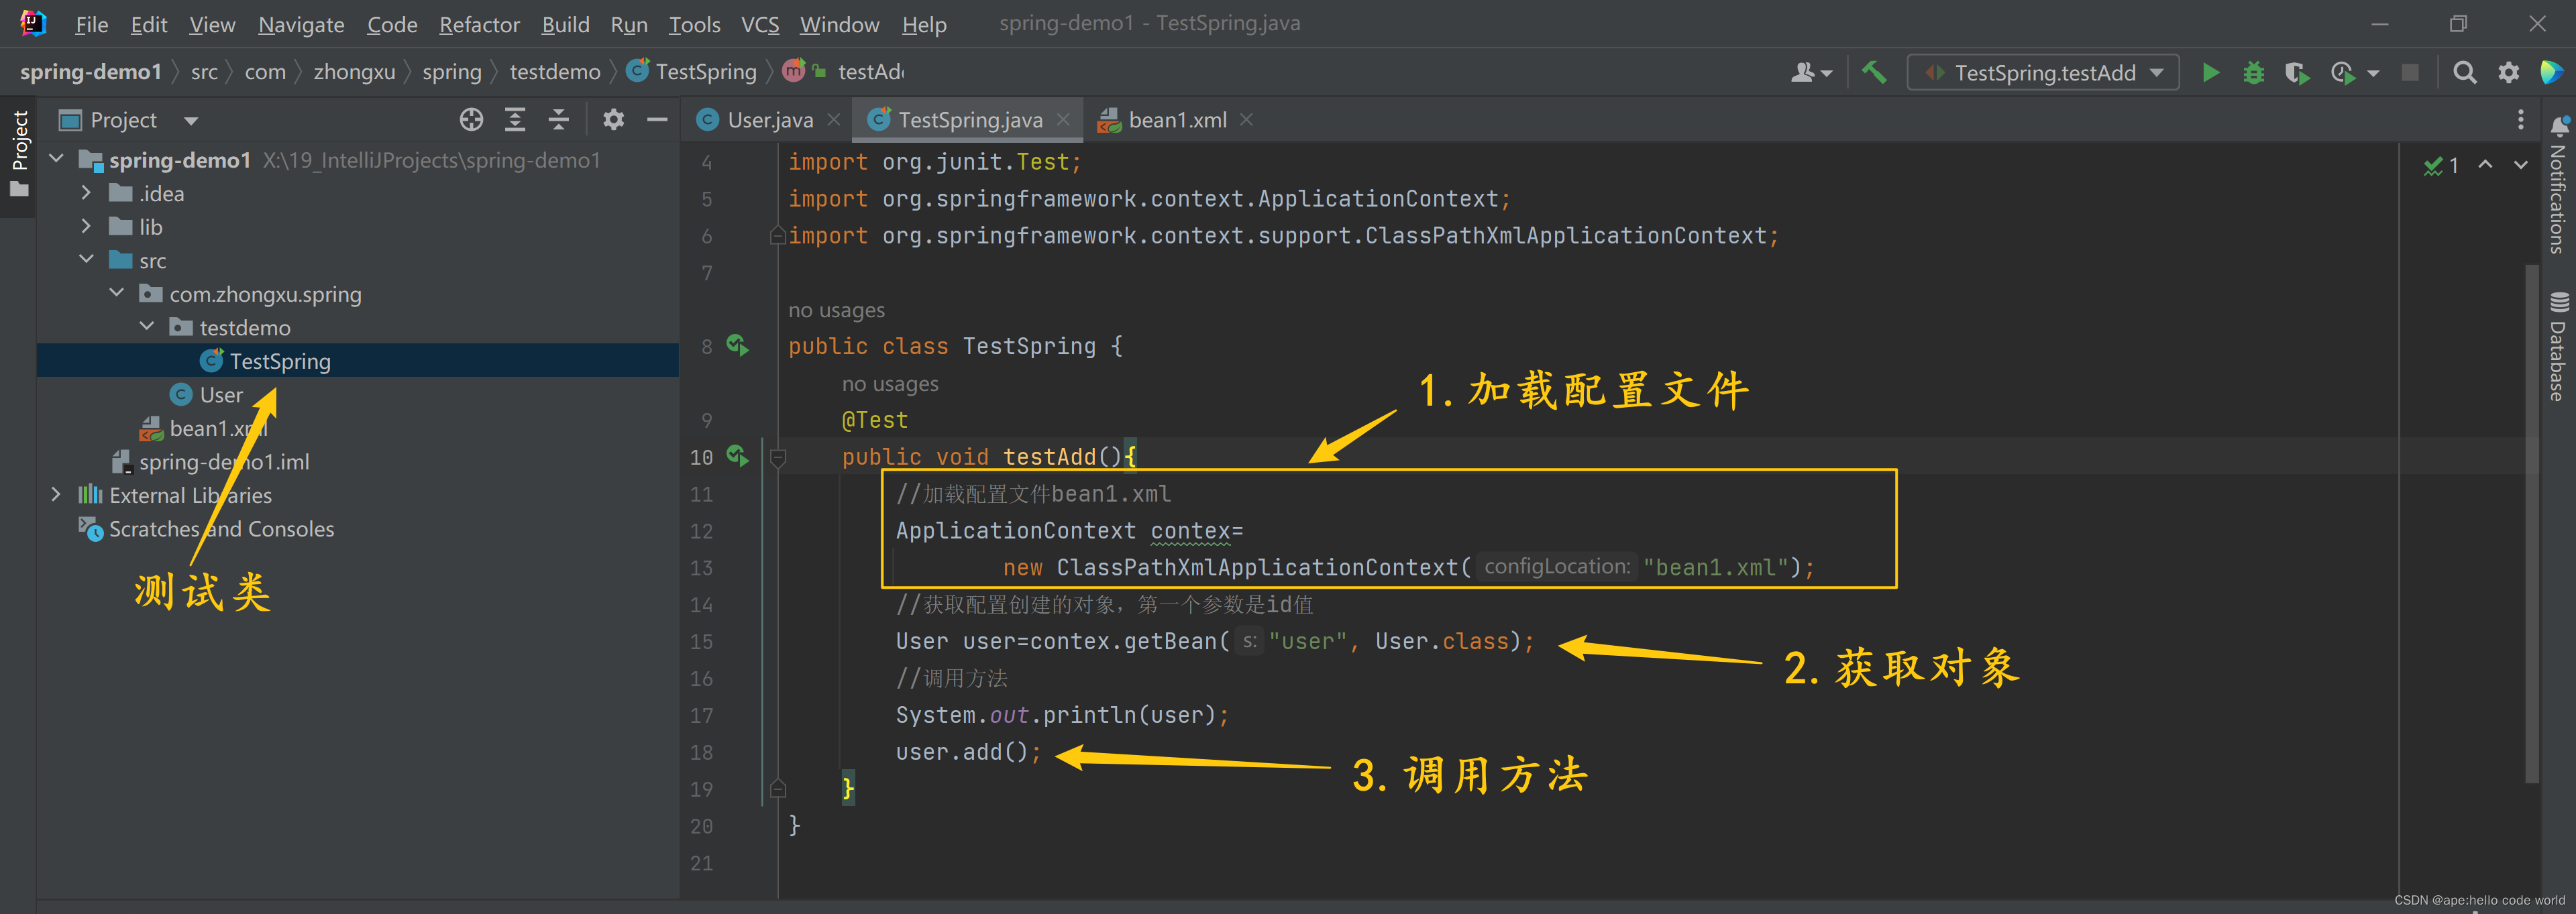
Task: Go to previous highlighted problem arrow
Action: click(2485, 165)
